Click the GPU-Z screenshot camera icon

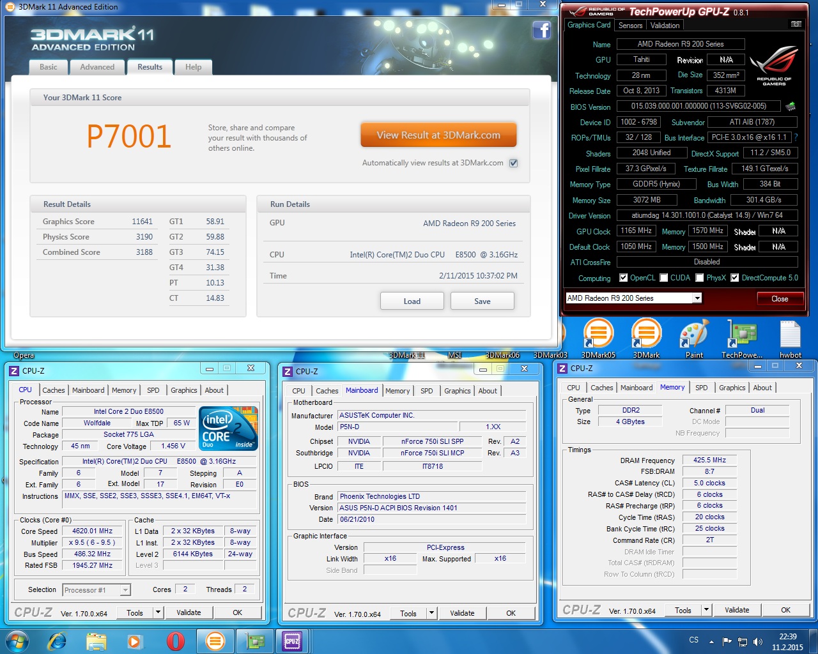(796, 24)
